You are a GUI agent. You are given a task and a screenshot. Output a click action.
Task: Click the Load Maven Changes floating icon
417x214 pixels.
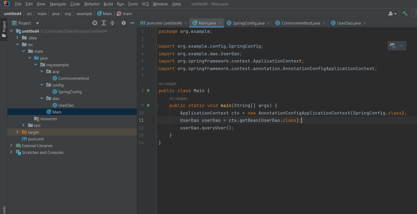click(393, 46)
